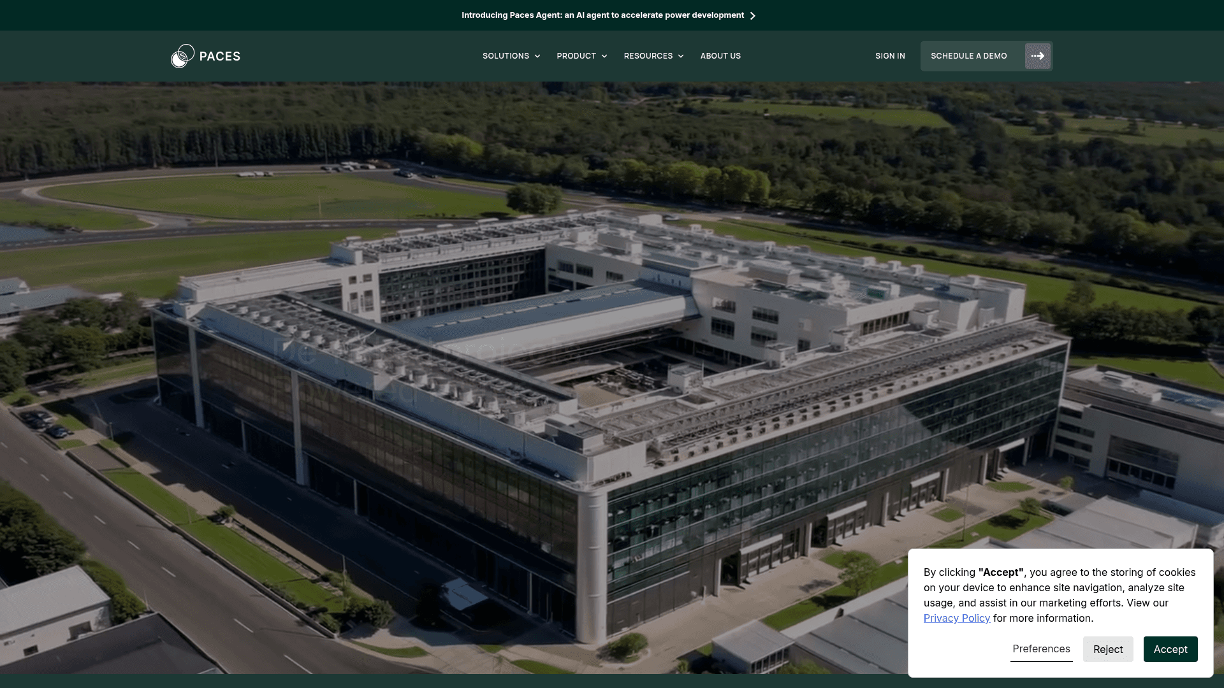The image size is (1224, 688).
Task: Open the Paces Agent announcement banner
Action: point(608,15)
